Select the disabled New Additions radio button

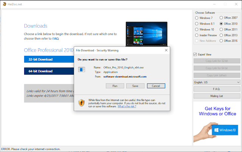pos(197,41)
